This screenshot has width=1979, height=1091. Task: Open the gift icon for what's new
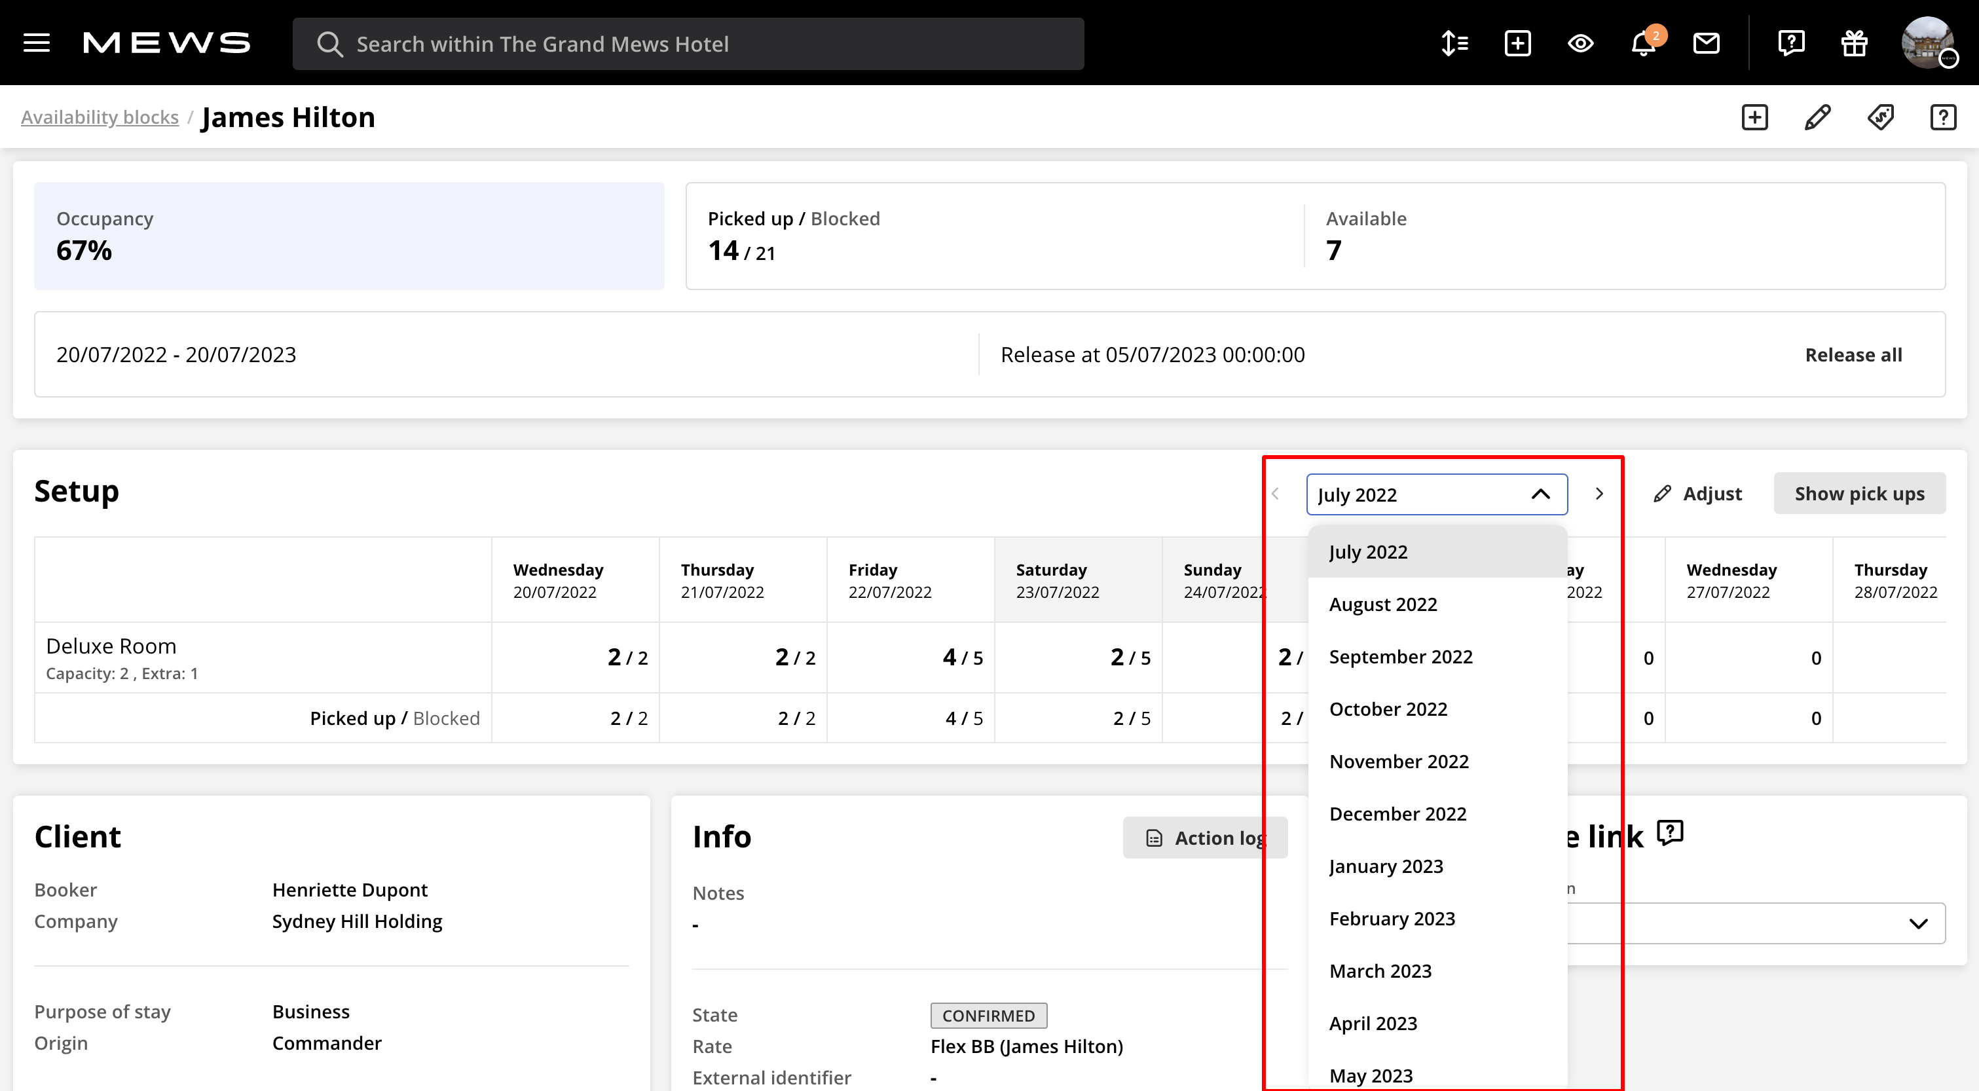coord(1854,43)
